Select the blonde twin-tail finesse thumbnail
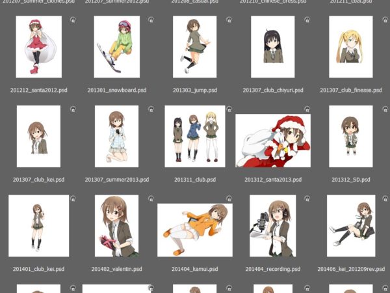This screenshot has height=293, width=390. [x=351, y=47]
